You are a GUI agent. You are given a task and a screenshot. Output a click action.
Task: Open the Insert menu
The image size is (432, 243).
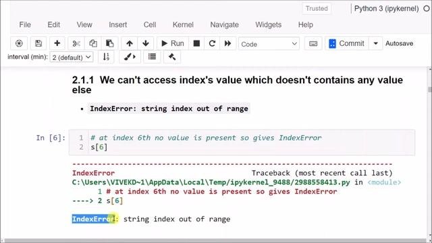pos(117,24)
